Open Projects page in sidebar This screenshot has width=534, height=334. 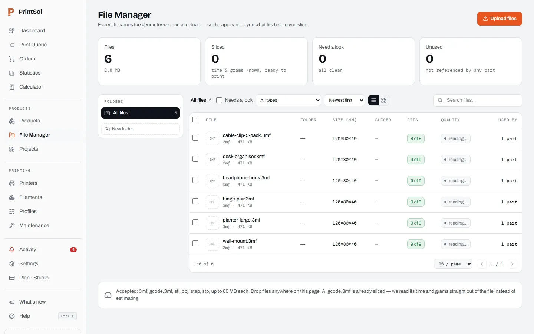pos(43,149)
